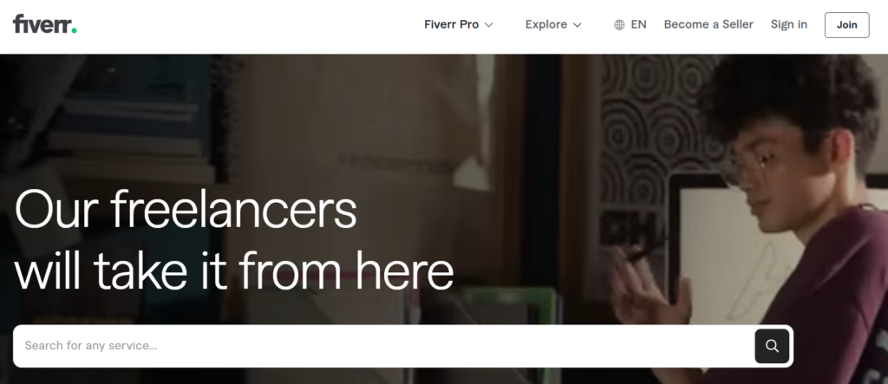This screenshot has height=384, width=888.
Task: Click the Join button
Action: pyautogui.click(x=846, y=25)
